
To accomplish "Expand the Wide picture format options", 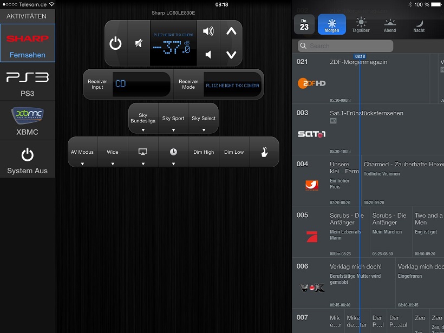I will coord(113,152).
